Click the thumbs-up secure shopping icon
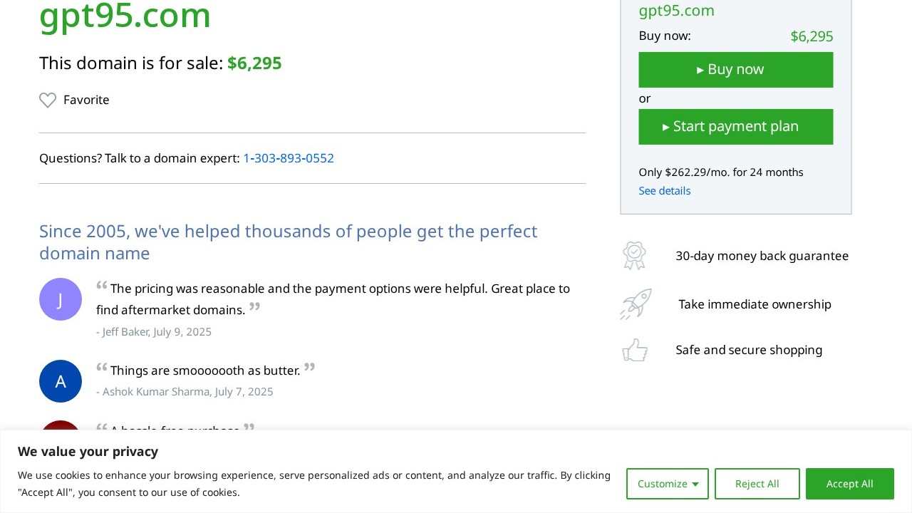This screenshot has width=912, height=513. click(x=635, y=350)
